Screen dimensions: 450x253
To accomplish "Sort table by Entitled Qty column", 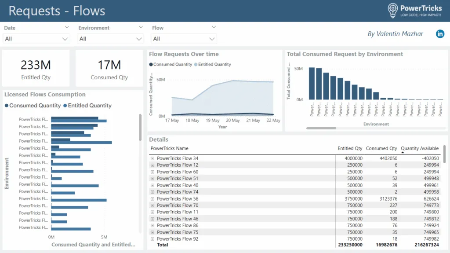I will pyautogui.click(x=350, y=148).
